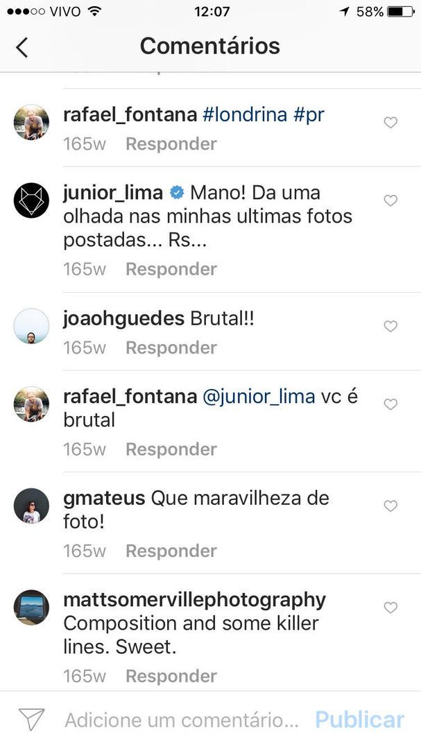The width and height of the screenshot is (421, 749).
Task: Tap junior_lima's verified badge
Action: pyautogui.click(x=176, y=192)
